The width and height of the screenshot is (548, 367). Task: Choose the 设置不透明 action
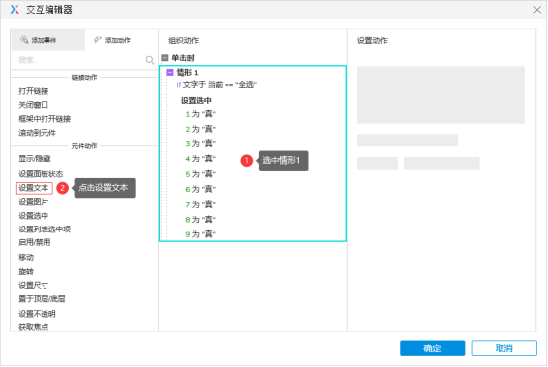pos(37,314)
